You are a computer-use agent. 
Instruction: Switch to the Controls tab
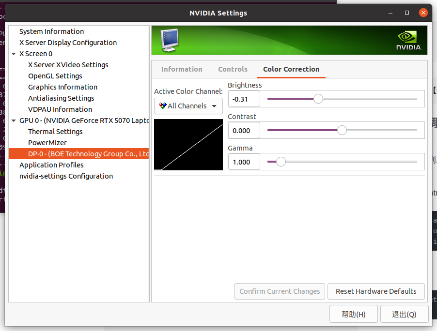coord(233,69)
